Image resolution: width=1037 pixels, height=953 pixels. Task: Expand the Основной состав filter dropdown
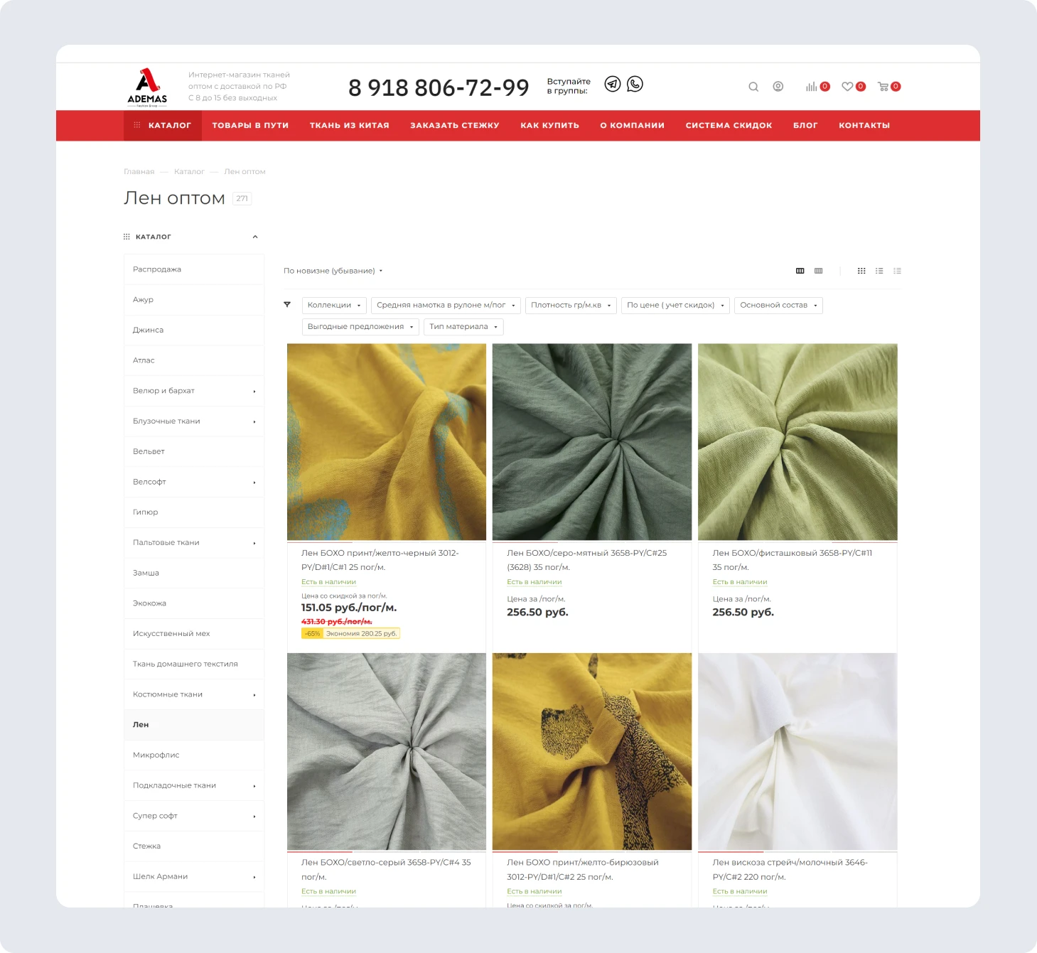[778, 305]
